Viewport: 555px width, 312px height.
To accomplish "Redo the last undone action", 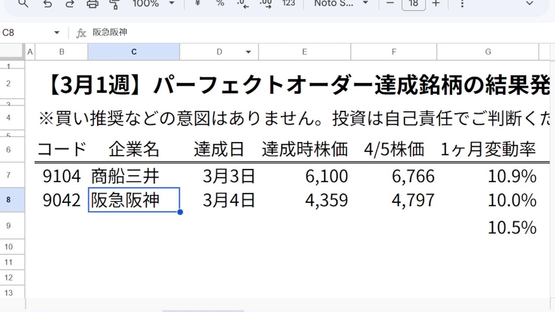I will coord(69,3).
